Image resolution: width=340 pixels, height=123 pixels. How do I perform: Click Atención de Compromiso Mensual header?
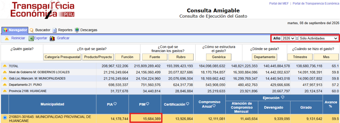click(x=242, y=107)
